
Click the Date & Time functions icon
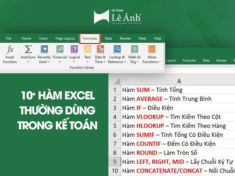100,49
